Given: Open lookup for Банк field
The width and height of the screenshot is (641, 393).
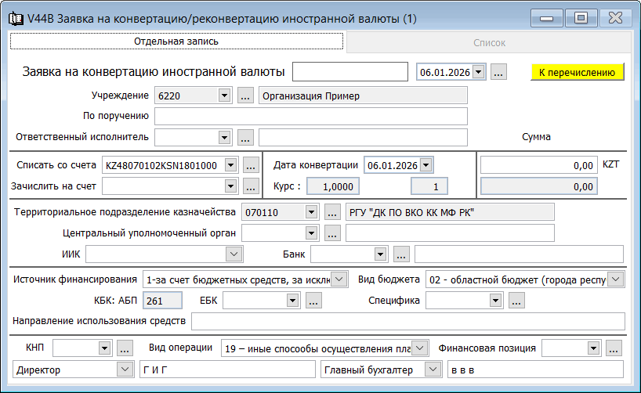Looking at the screenshot, I should 401,254.
